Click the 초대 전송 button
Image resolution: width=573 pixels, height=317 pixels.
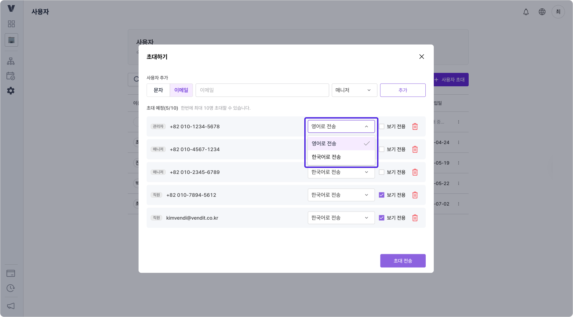[x=403, y=261]
